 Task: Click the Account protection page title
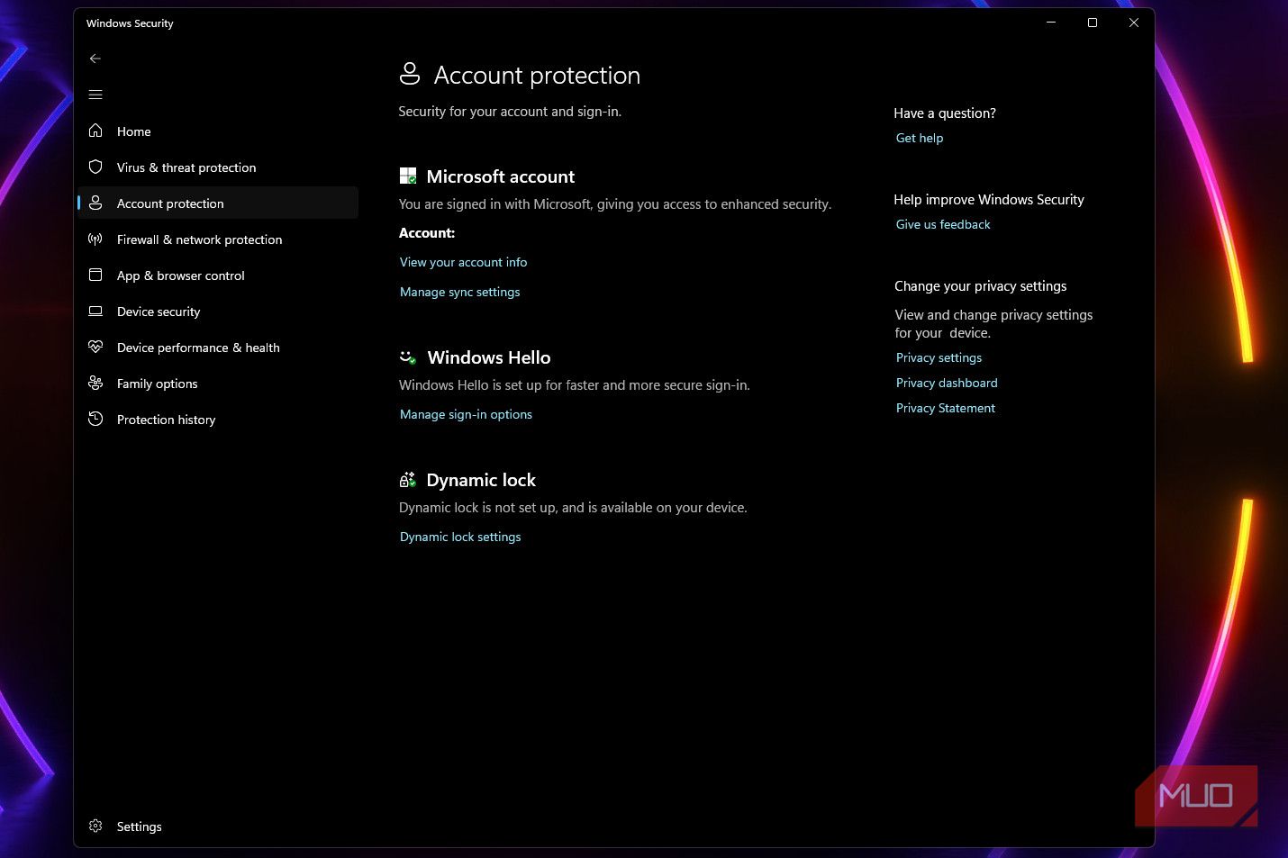538,75
